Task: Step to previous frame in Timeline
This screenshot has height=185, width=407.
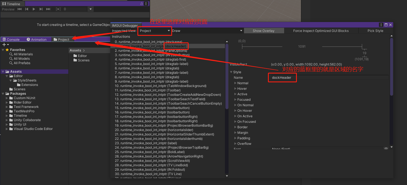Action: click(27, 9)
